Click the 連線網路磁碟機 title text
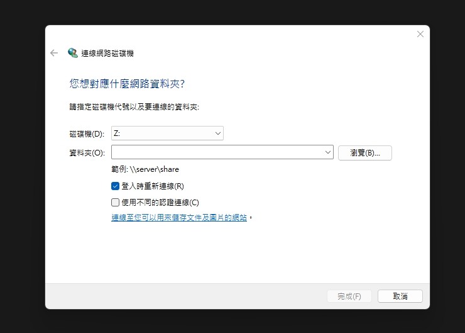The height and width of the screenshot is (333, 465). click(x=107, y=53)
